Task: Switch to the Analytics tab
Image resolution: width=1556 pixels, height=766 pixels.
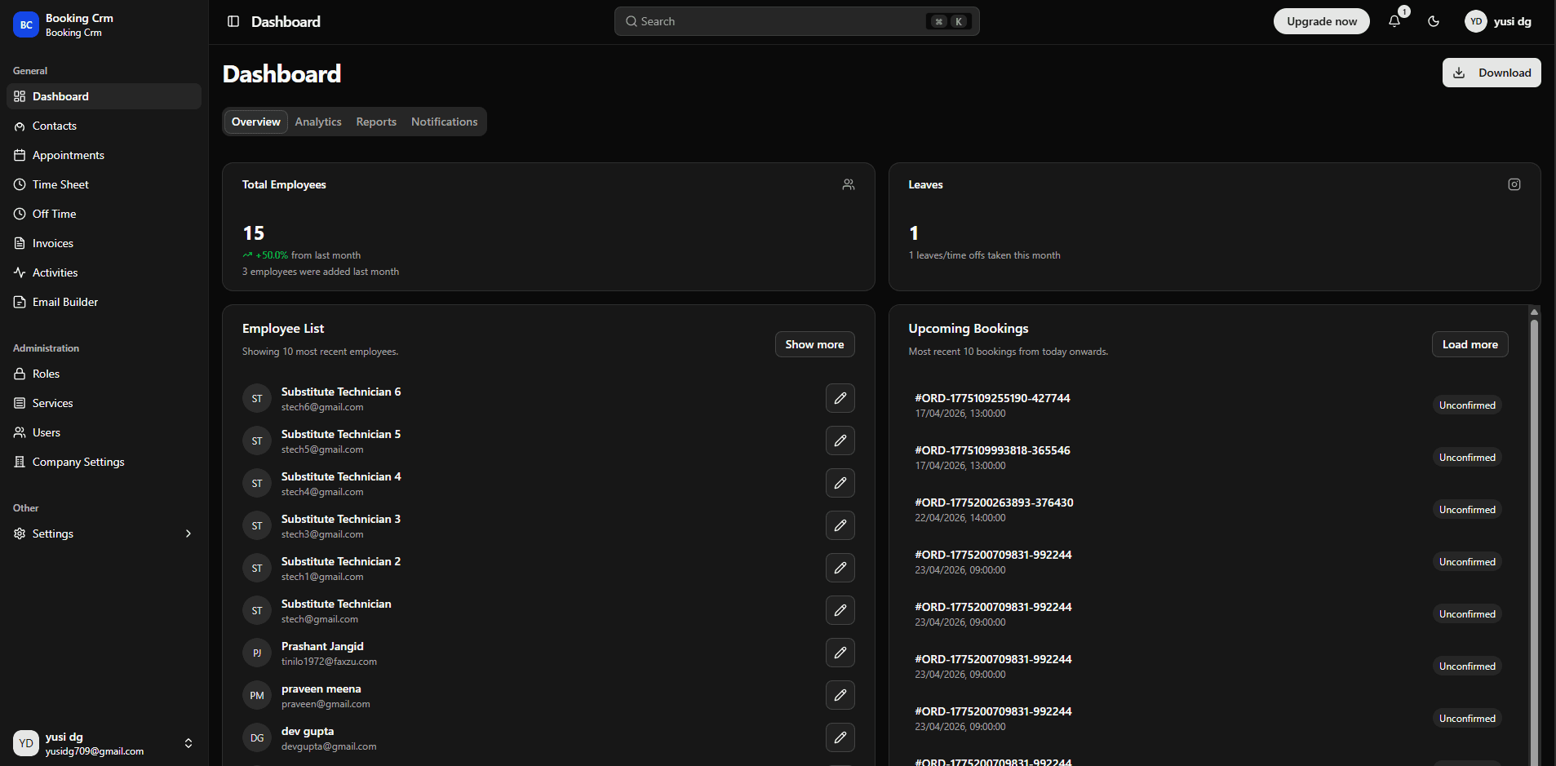Action: (318, 122)
